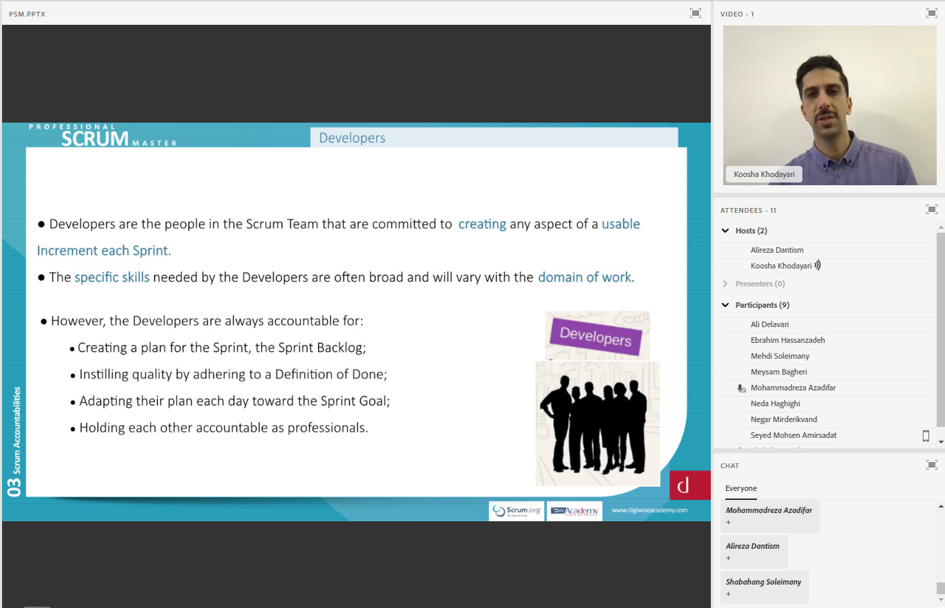Viewport: 945px width, 608px height.
Task: Click the Developers silhouette image on the slide
Action: pyautogui.click(x=597, y=421)
